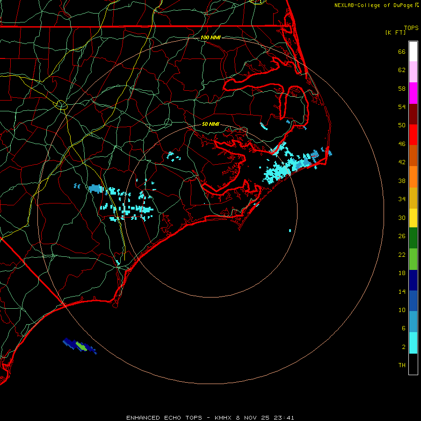Viewport: 421px width, 421px height.
Task: Click the 46 legend value
Action: [x=402, y=144]
